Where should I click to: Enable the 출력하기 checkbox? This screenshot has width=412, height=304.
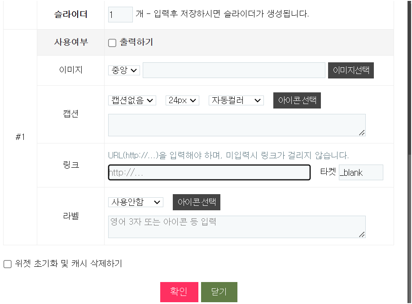[112, 43]
